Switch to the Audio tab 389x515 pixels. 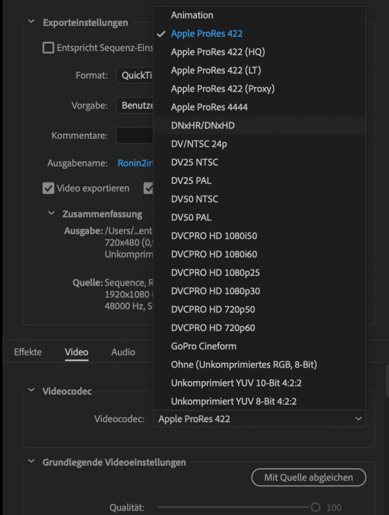pyautogui.click(x=123, y=352)
